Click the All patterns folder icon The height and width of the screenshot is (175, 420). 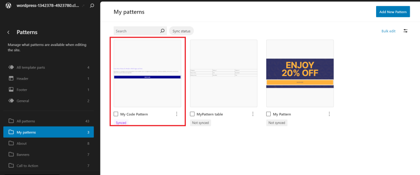click(11, 121)
